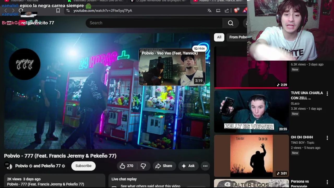The height and width of the screenshot is (188, 334).
Task: Reload the page with the refresh icon
Action: pos(21,10)
